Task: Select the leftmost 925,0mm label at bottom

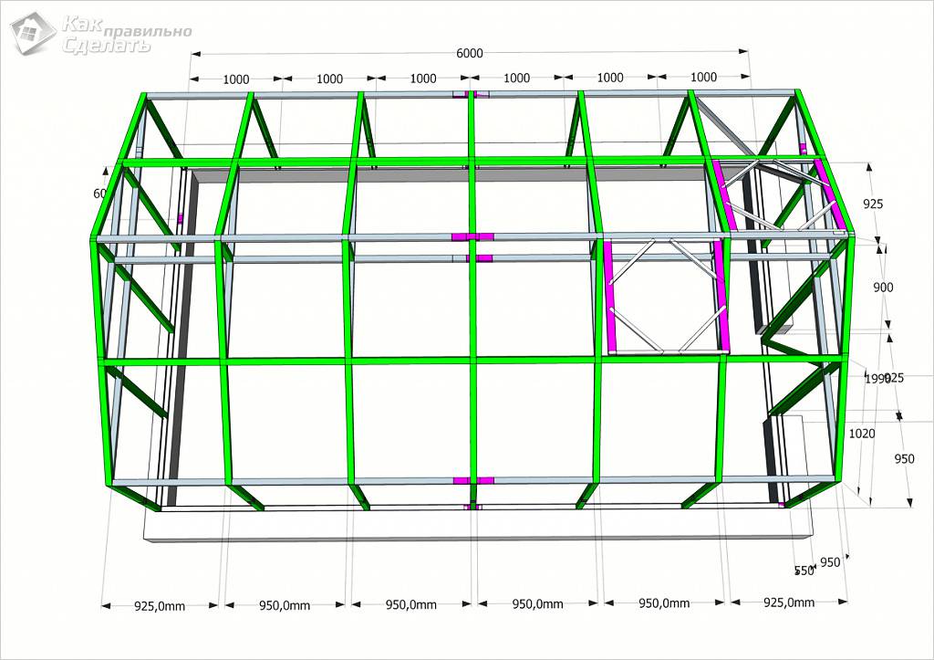Action: tap(161, 604)
